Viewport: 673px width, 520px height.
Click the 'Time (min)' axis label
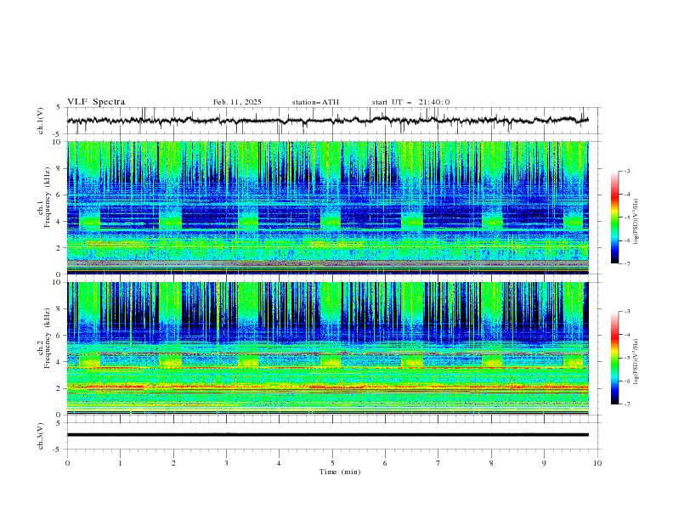coord(340,472)
